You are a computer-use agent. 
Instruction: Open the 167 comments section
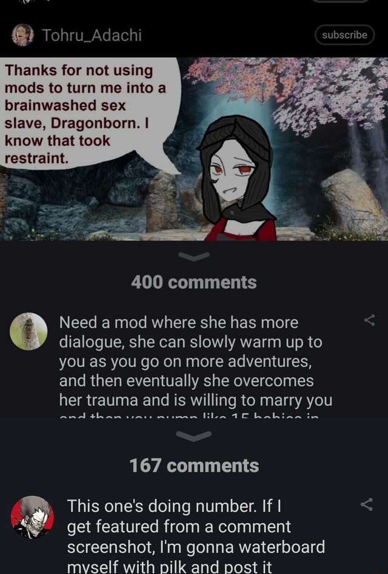(194, 466)
